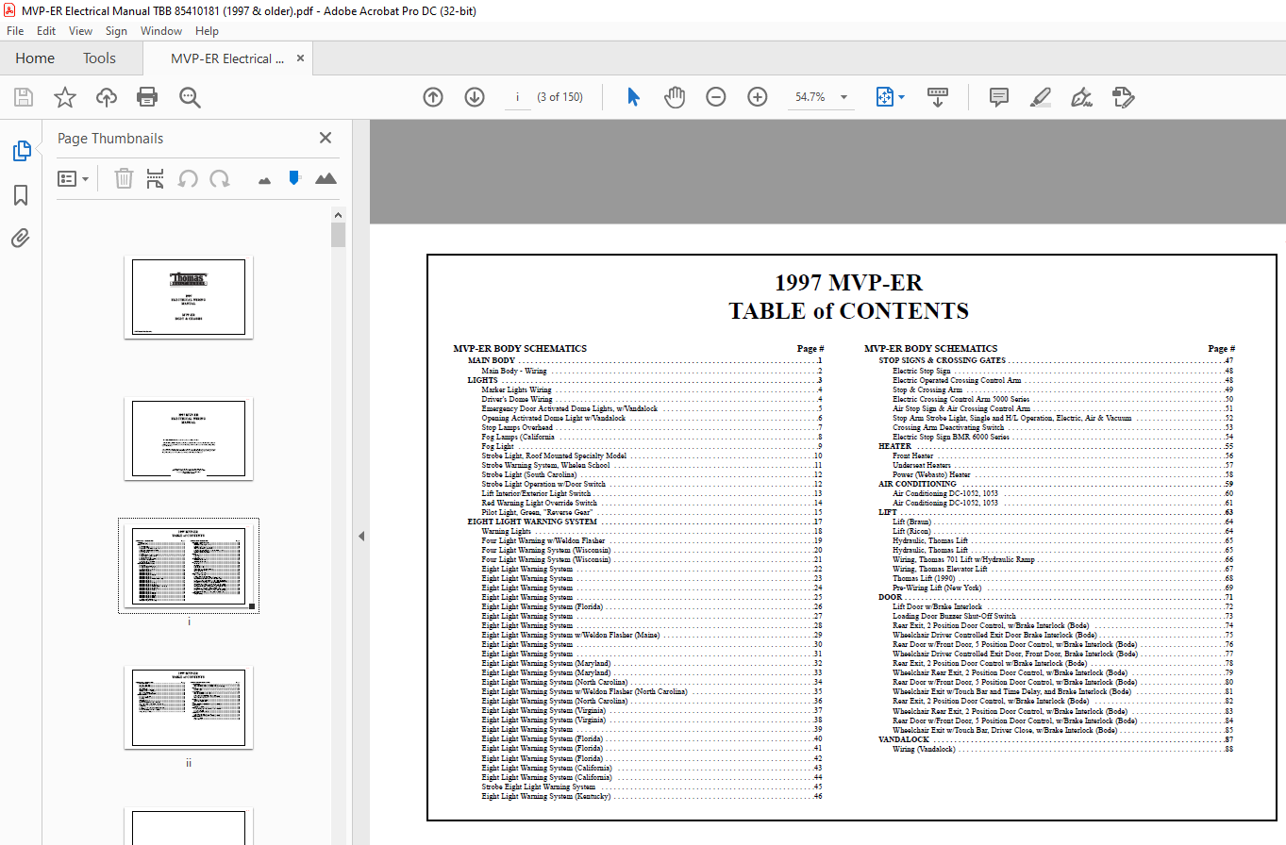The height and width of the screenshot is (845, 1286).
Task: Click the 'Fog Lamps (California' entry
Action: tap(518, 437)
